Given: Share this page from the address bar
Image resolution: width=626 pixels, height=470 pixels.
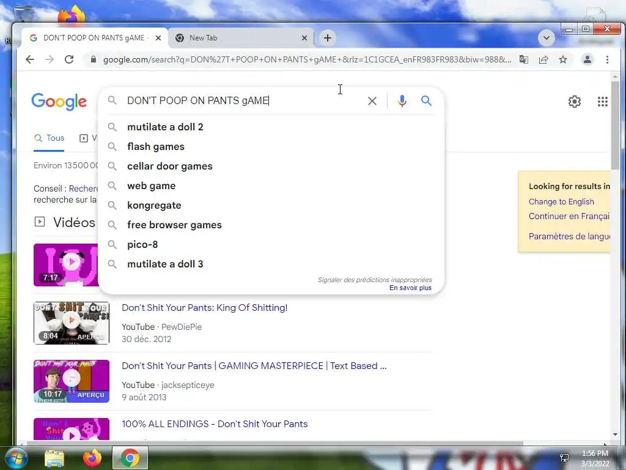Looking at the screenshot, I should (543, 59).
